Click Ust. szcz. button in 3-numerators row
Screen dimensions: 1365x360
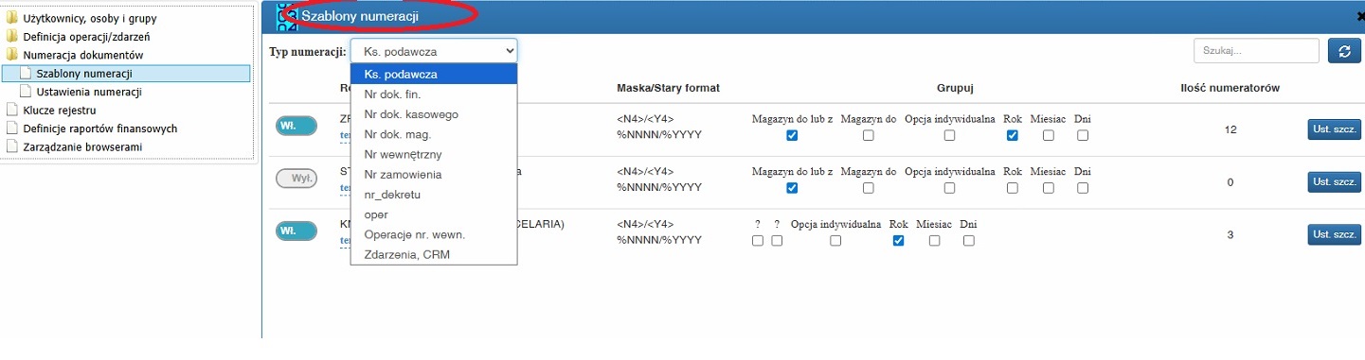[x=1335, y=234]
